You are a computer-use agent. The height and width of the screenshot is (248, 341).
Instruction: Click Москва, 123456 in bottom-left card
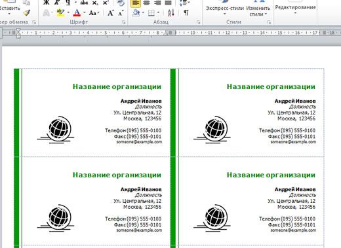pos(142,207)
